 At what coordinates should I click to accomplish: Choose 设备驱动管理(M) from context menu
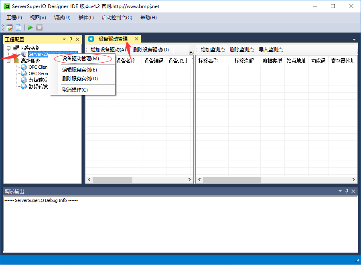tap(81, 59)
